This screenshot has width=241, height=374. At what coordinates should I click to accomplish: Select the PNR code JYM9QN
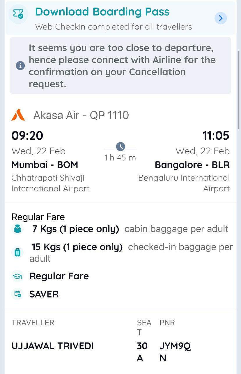point(175,352)
